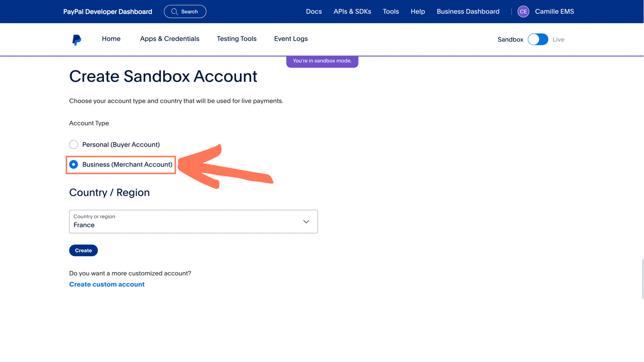This screenshot has height=362, width=644.
Task: Go to Apps & Credentials tab
Action: tap(169, 39)
